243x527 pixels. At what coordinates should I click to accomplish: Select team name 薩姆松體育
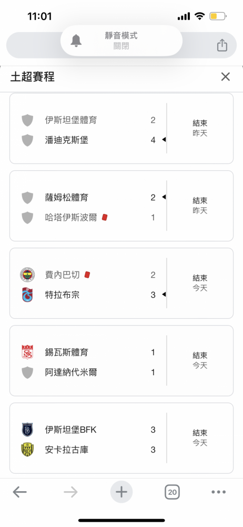tap(66, 197)
